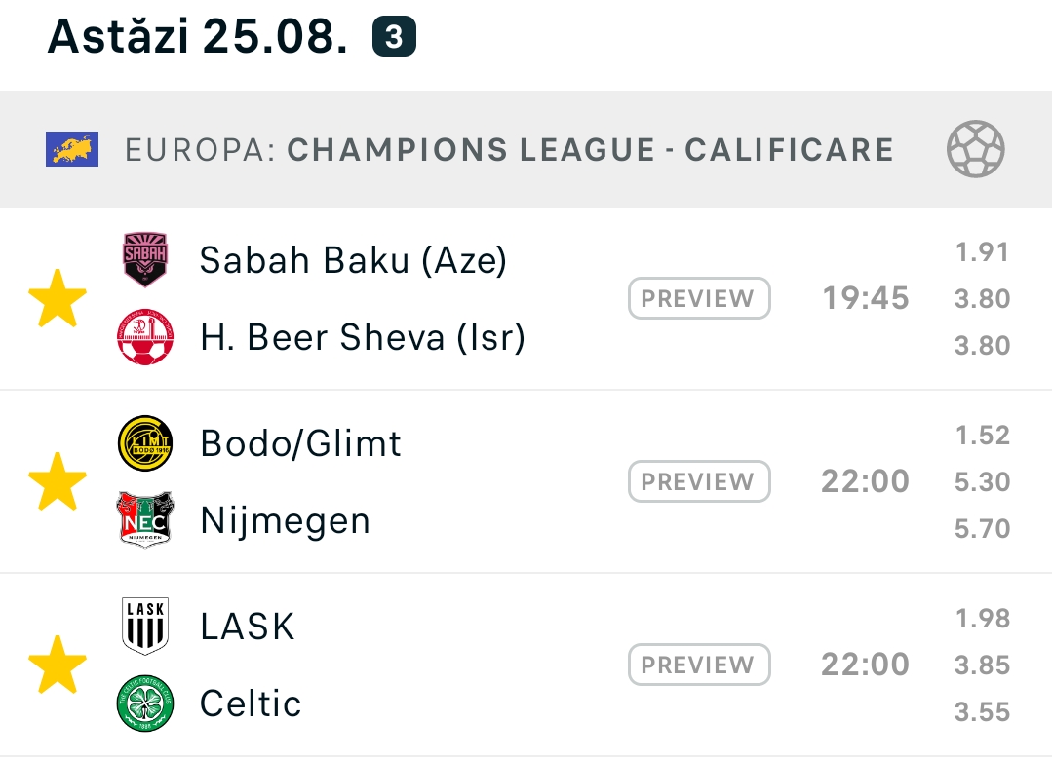Toggle favorite star for Sabah Baku match
This screenshot has height=760, width=1052.
pos(58,298)
